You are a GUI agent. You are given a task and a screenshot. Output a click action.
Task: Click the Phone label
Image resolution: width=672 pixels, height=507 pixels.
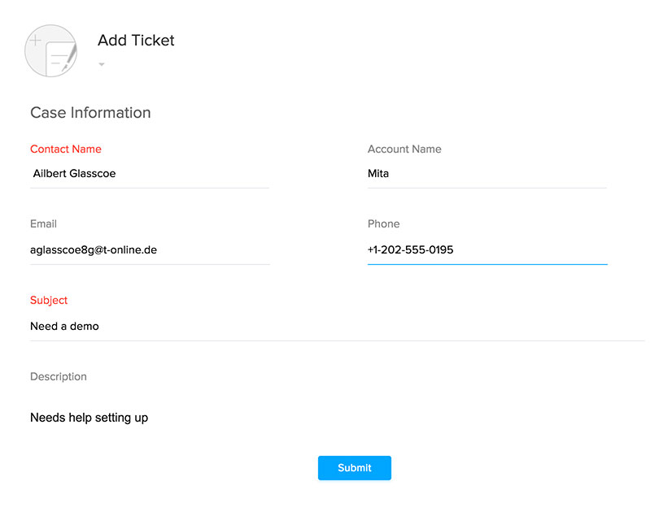click(383, 223)
